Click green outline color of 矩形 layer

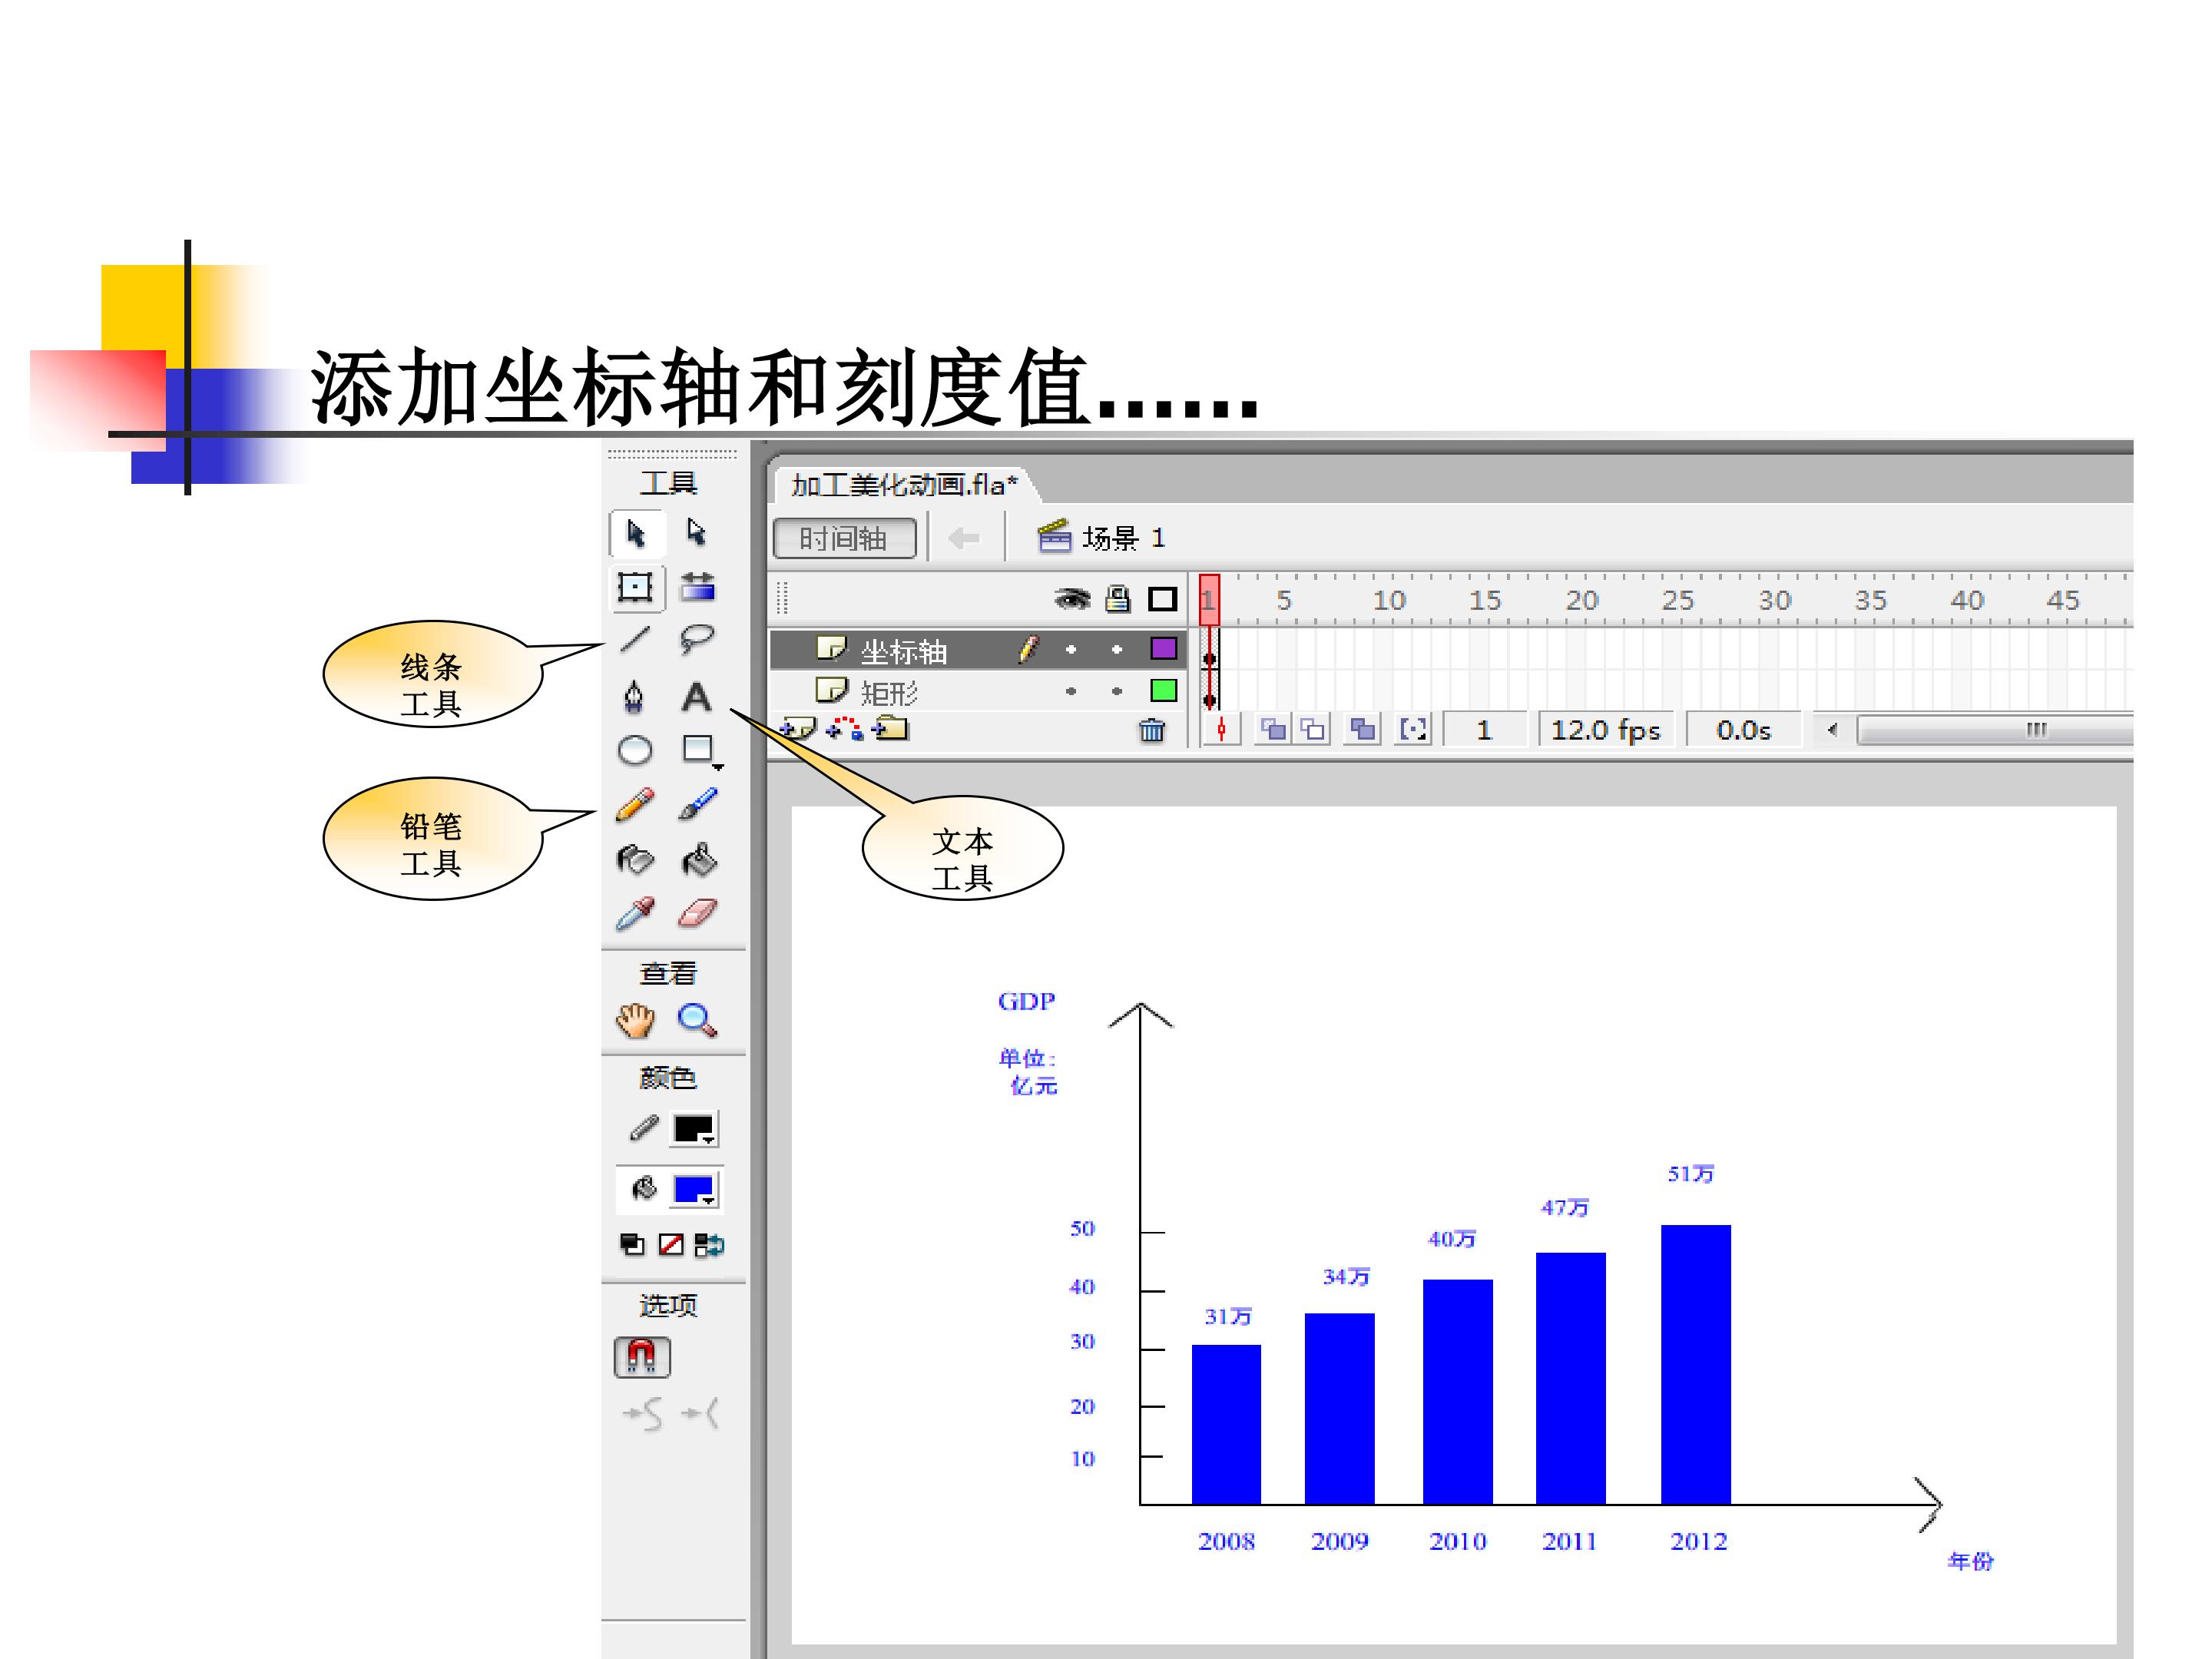point(1163,690)
